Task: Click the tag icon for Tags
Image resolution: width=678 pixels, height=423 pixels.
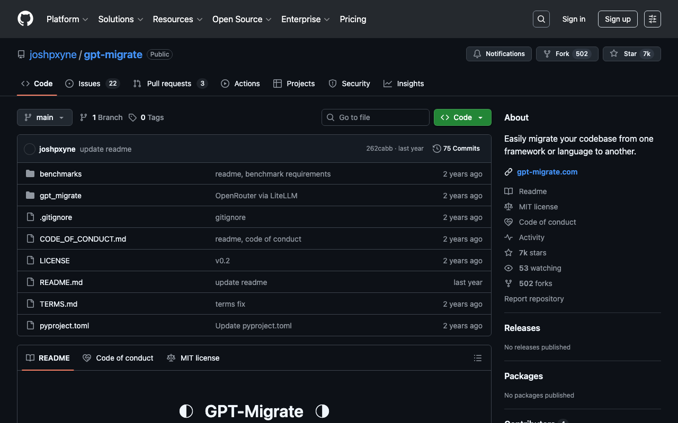Action: [133, 117]
